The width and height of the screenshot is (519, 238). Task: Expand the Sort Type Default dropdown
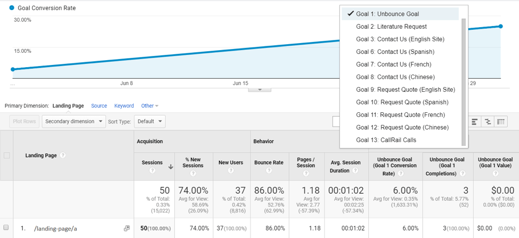click(x=150, y=121)
